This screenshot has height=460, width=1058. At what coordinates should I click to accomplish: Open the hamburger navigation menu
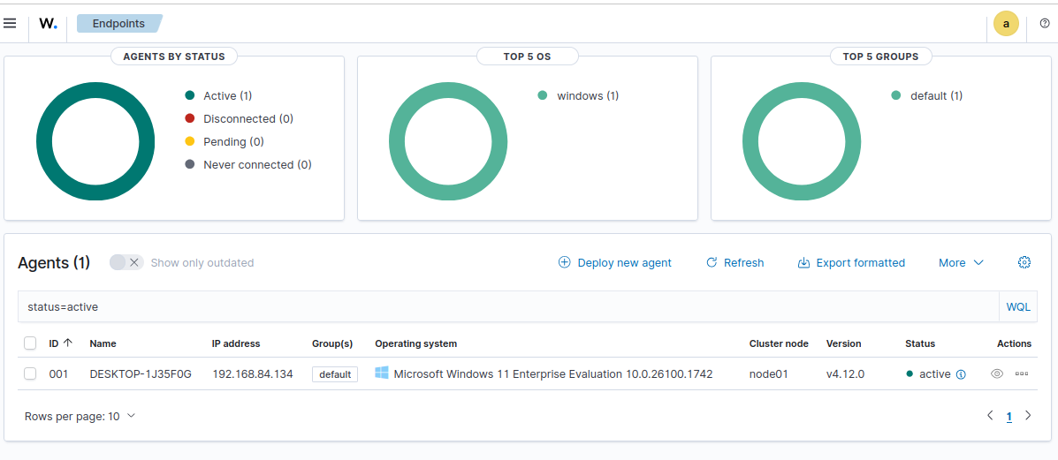[10, 24]
